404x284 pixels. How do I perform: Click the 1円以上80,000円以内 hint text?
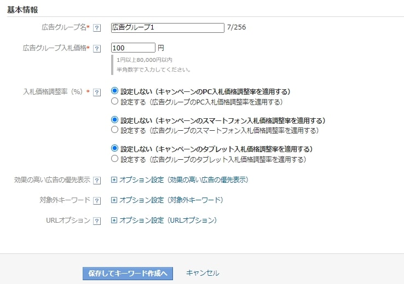point(145,60)
